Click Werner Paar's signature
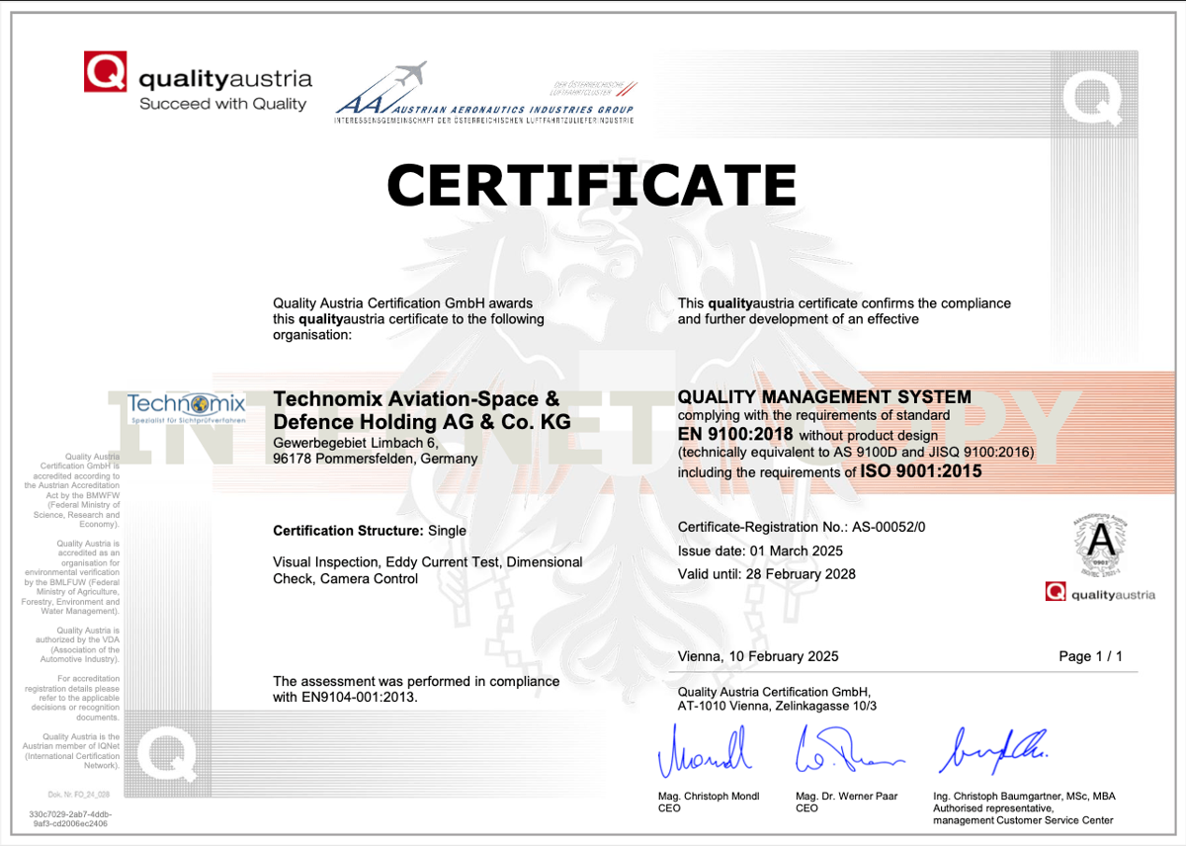Viewport: 1186px width, 846px height. click(848, 751)
